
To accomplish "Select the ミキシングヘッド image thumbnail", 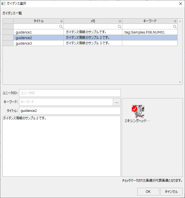I will click(138, 112).
